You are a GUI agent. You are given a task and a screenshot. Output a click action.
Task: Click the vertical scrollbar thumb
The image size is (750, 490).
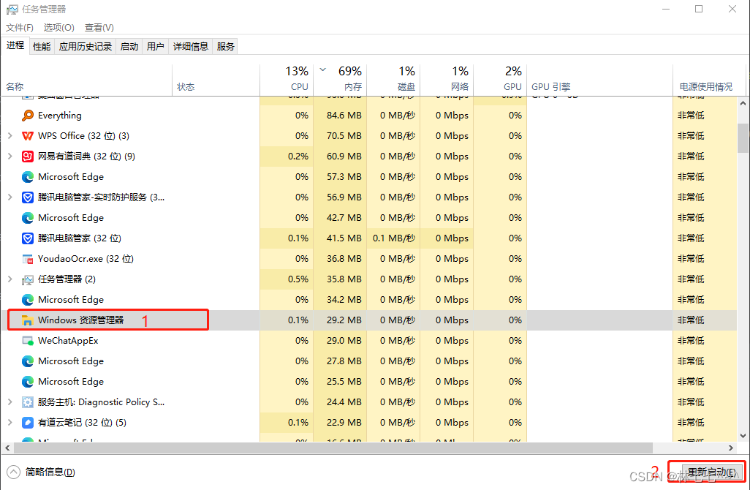point(743,137)
